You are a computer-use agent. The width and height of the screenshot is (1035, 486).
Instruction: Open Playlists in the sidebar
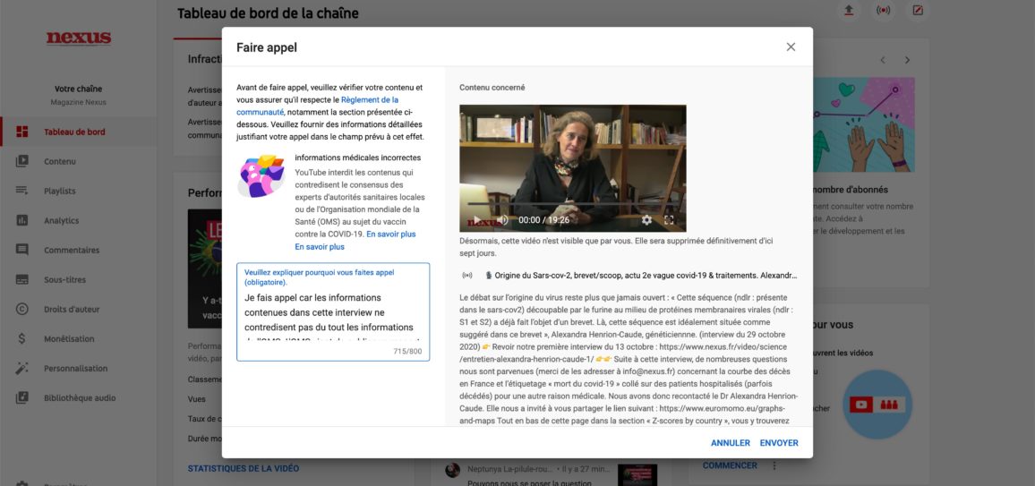(x=78, y=192)
